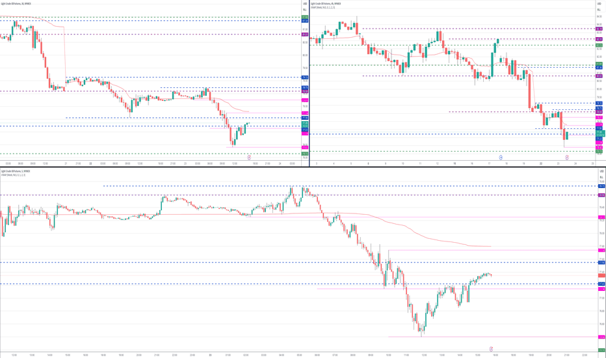606x358 pixels.
Task: Open the unit selector under USD in 4h chart
Action: (x=599, y=10)
